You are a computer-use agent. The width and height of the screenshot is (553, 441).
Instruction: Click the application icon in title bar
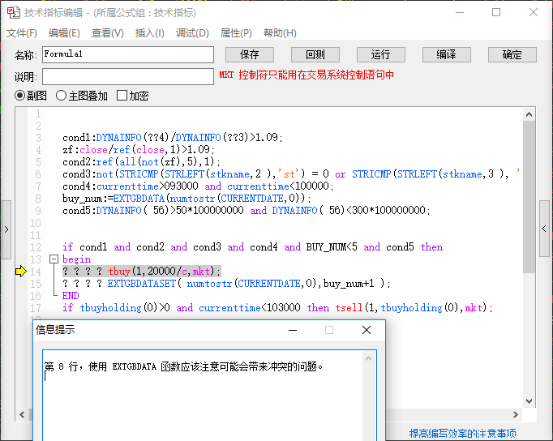point(14,12)
